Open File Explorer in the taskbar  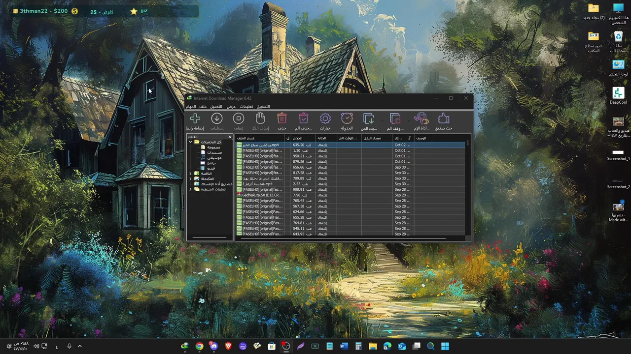click(x=373, y=346)
